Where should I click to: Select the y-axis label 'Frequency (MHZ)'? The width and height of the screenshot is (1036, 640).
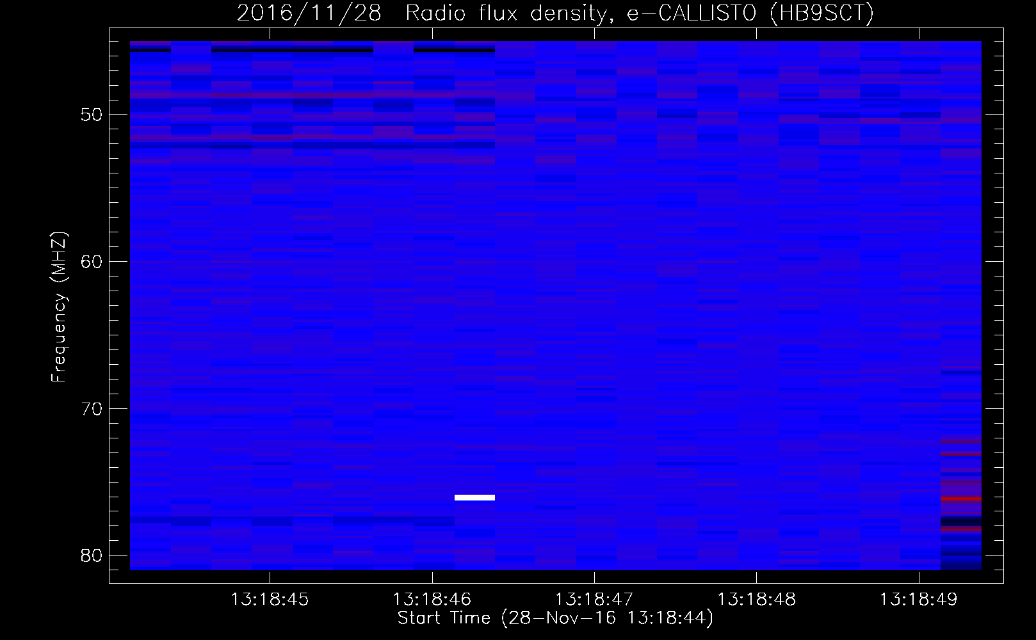(58, 307)
